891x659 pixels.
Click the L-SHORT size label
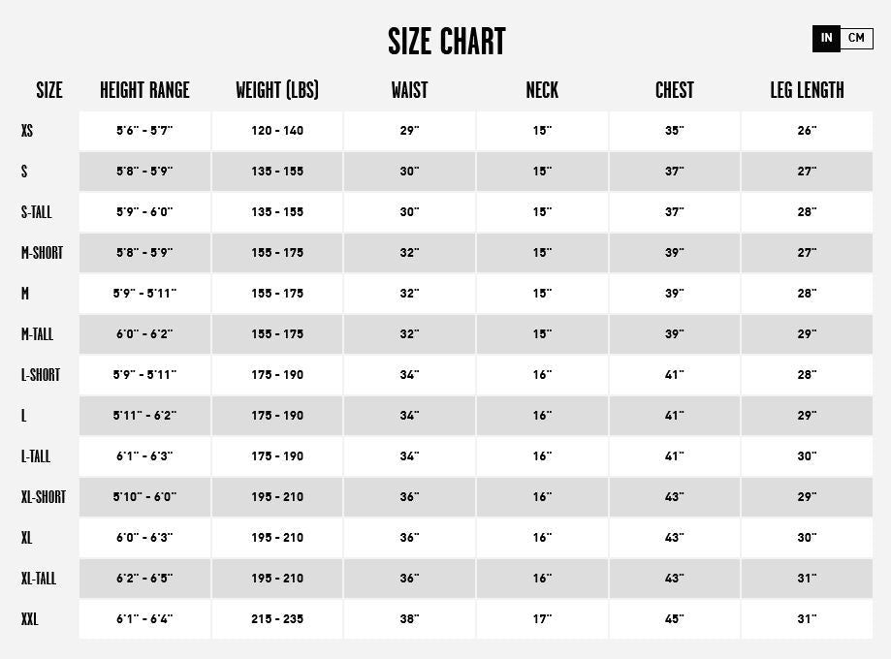[x=41, y=375]
